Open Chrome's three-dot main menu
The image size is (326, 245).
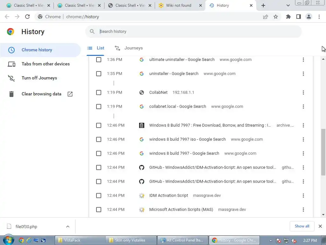[x=319, y=17]
